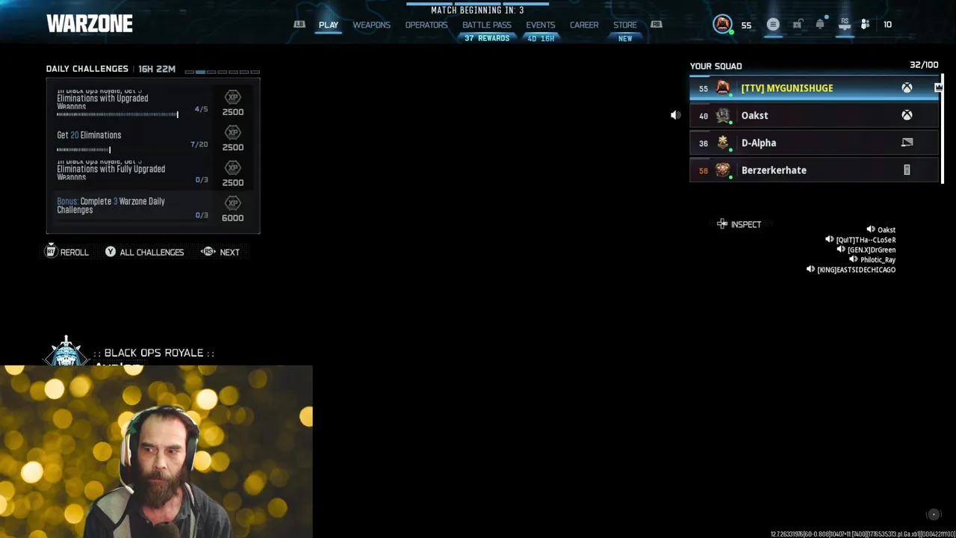Click the INSPECT button

tap(739, 224)
